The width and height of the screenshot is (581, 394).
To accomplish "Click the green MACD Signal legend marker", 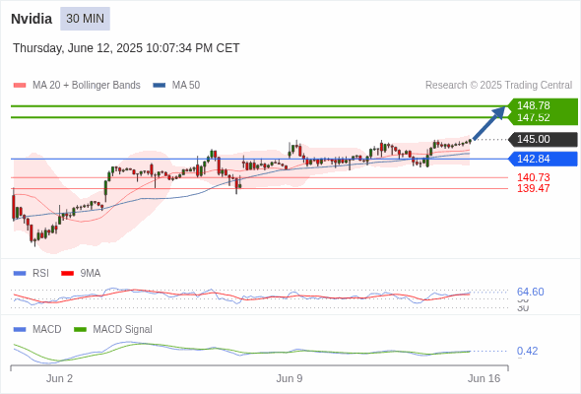I will [81, 330].
